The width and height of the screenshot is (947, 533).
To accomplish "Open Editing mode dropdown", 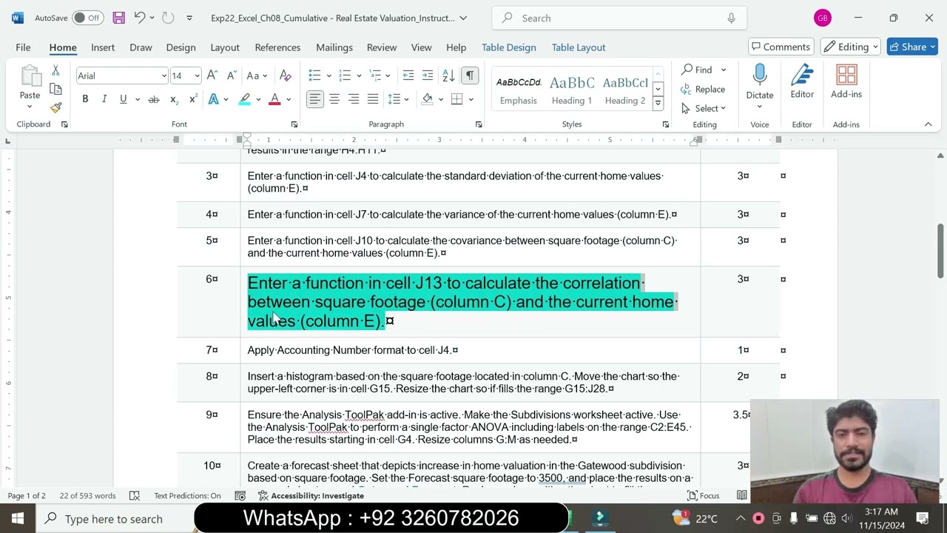I will point(852,47).
